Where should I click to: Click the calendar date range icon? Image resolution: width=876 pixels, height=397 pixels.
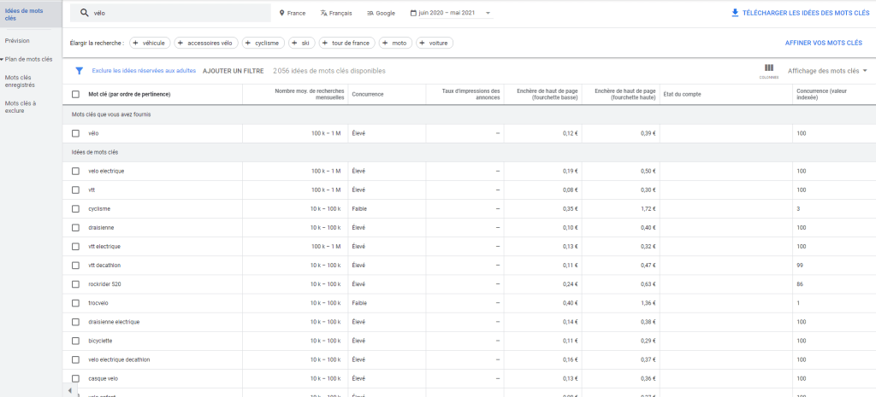click(414, 13)
